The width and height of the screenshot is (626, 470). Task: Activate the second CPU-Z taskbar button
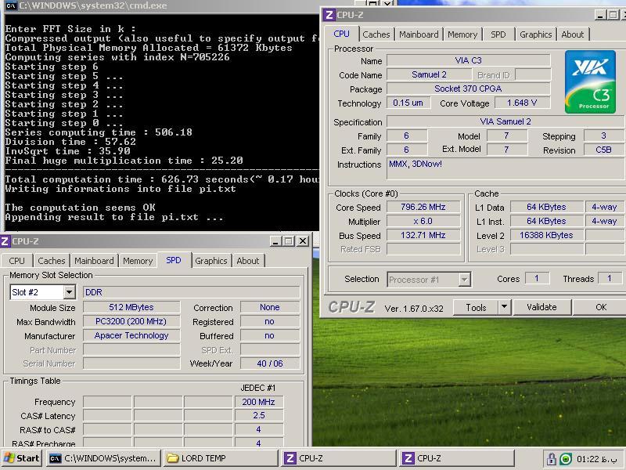pos(457,458)
